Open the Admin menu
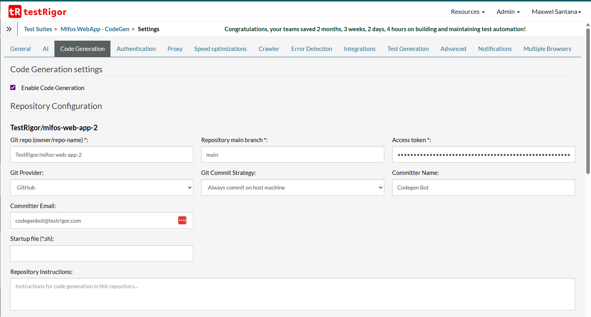591x317 pixels. [508, 12]
